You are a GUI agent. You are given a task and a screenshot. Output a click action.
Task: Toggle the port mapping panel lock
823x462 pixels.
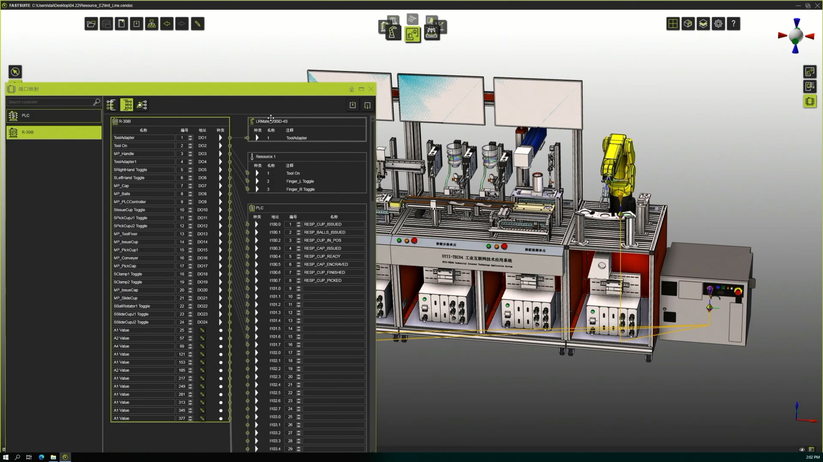click(x=351, y=89)
